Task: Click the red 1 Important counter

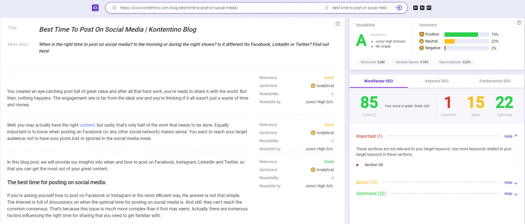Action: coord(448,102)
